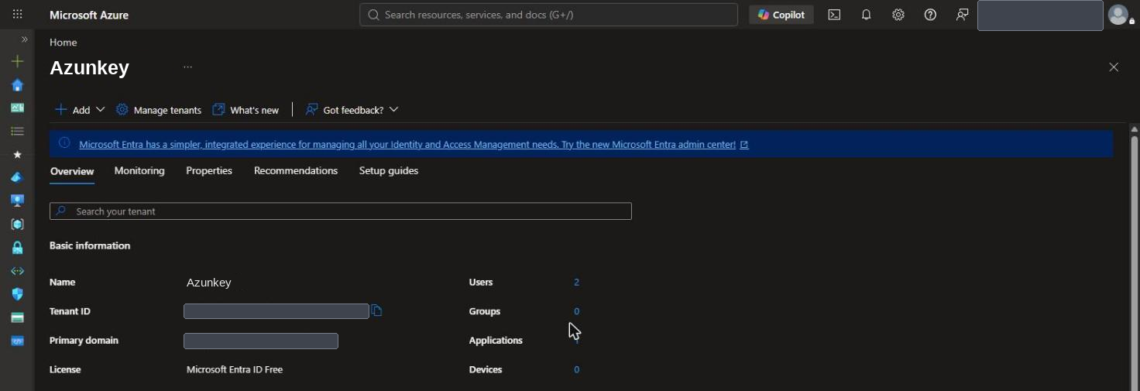Click the last blue code icon in the sidebar
Viewport: 1140px width, 391px height.
point(17,341)
